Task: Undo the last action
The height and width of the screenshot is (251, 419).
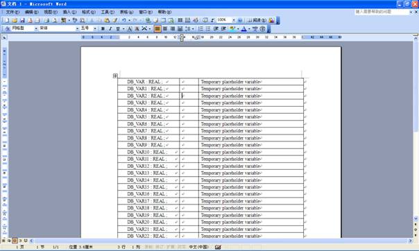Action: 124,20
